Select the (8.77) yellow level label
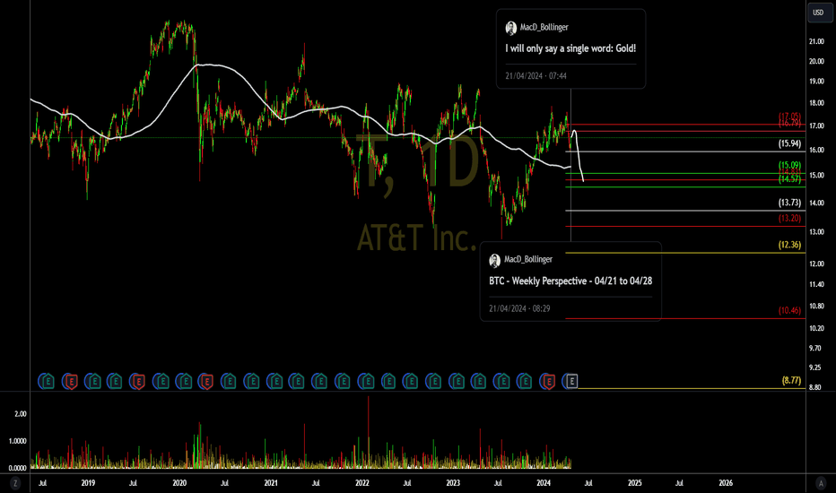The image size is (836, 493). click(791, 380)
